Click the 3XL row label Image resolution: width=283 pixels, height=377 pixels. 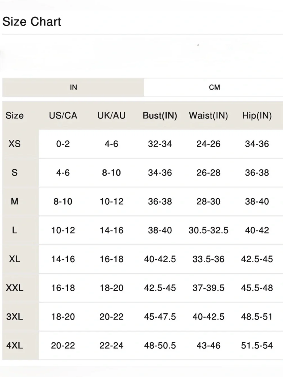[x=14, y=316]
